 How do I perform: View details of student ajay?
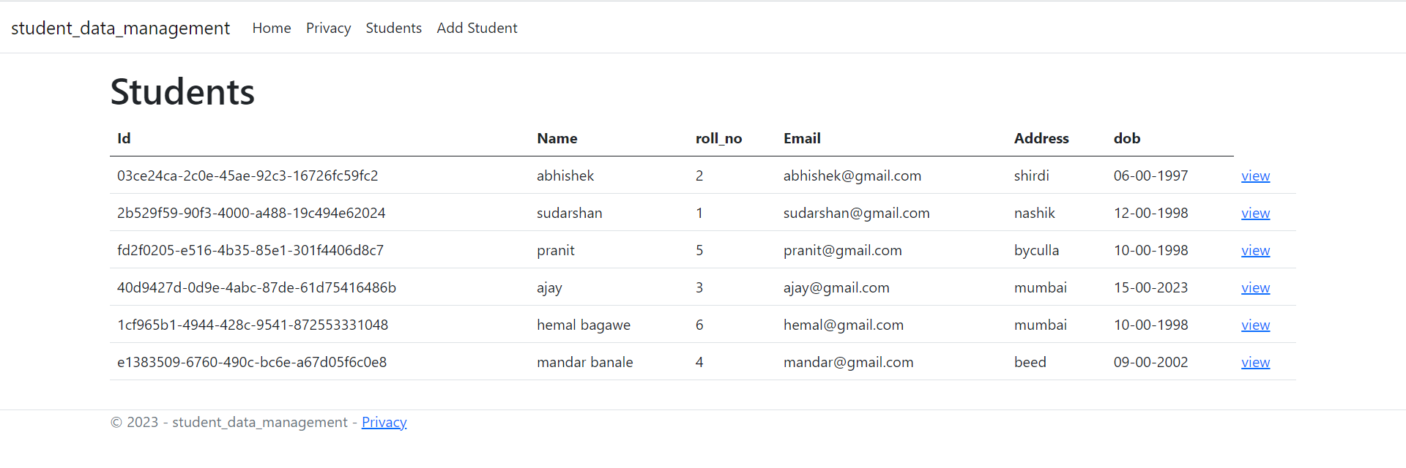pos(1255,287)
